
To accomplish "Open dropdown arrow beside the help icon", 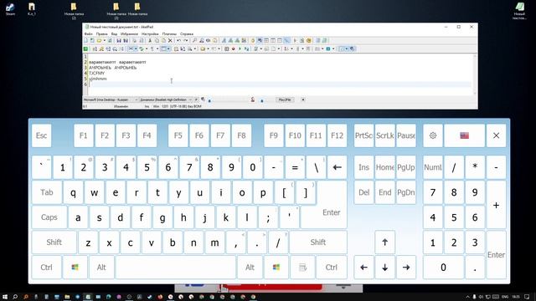I will tap(346, 48).
